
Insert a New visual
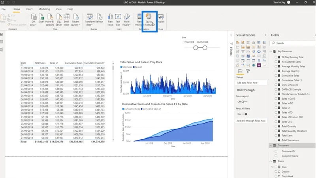pyautogui.click(x=111, y=20)
